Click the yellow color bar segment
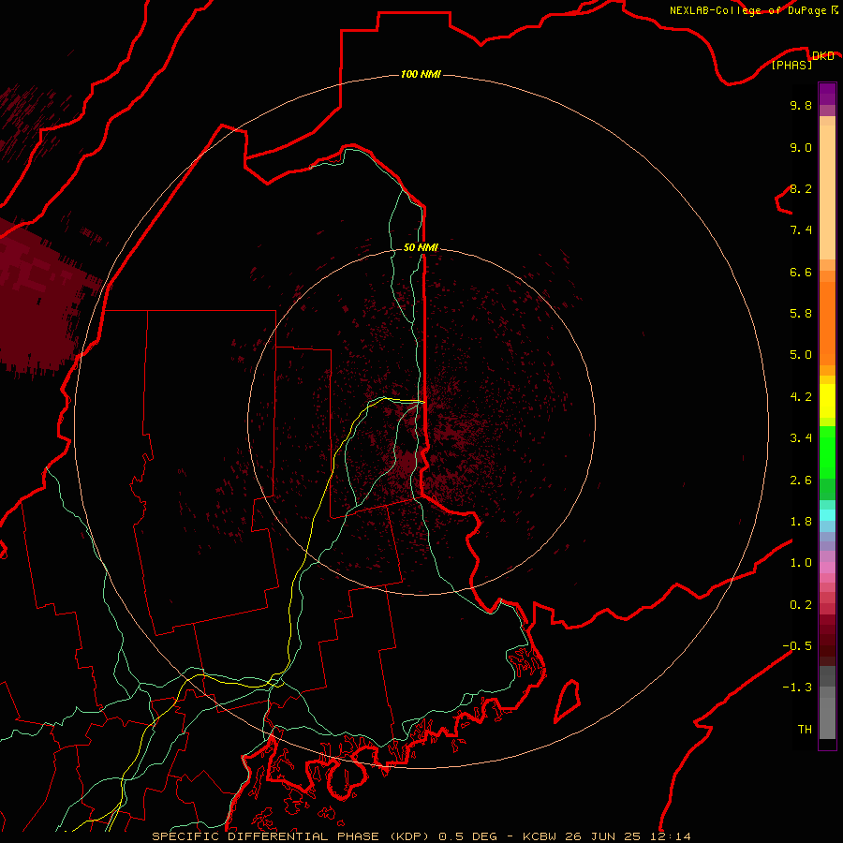The width and height of the screenshot is (843, 843). pos(827,401)
